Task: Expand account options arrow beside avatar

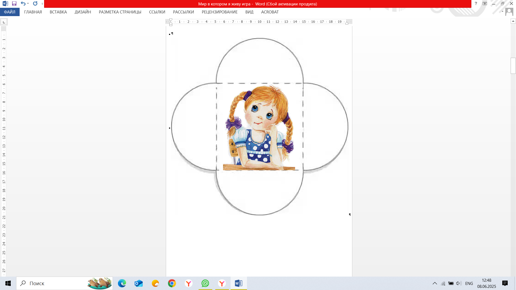Action: click(502, 12)
